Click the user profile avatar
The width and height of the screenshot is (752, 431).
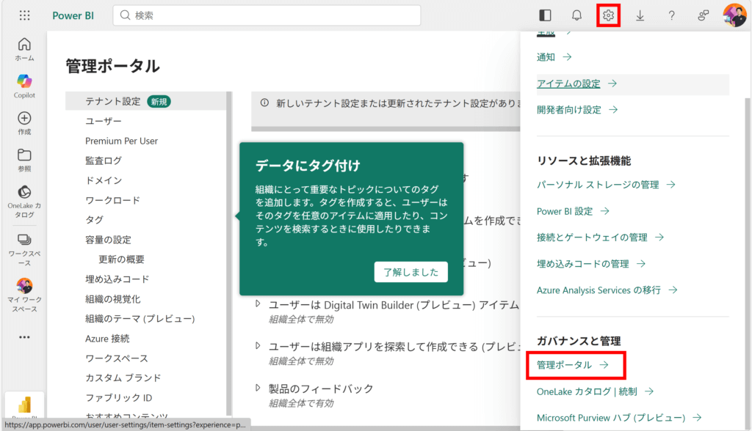point(734,15)
